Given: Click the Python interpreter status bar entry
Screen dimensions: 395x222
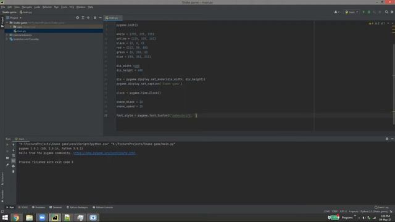Looking at the screenshot, I should tap(374, 212).
